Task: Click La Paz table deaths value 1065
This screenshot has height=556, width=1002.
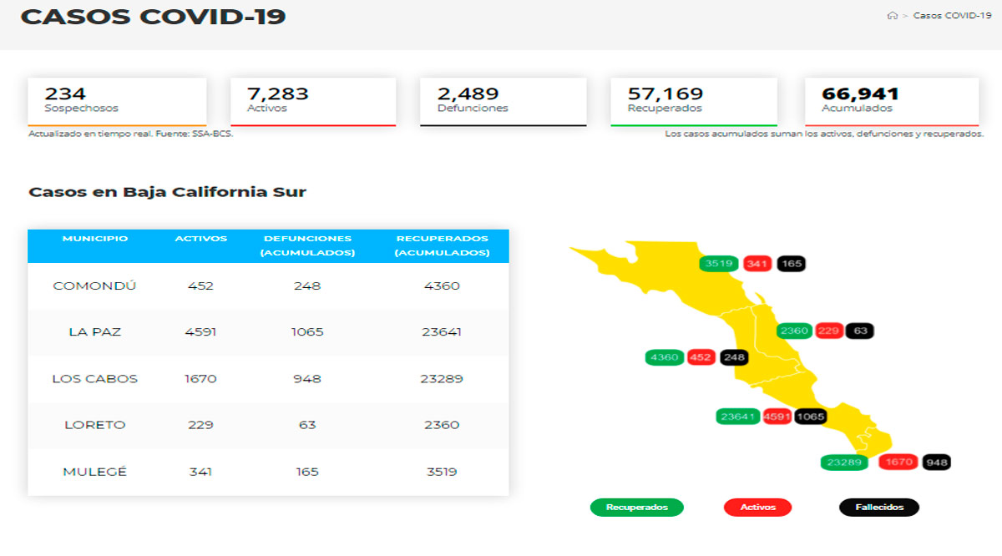Action: tap(307, 331)
